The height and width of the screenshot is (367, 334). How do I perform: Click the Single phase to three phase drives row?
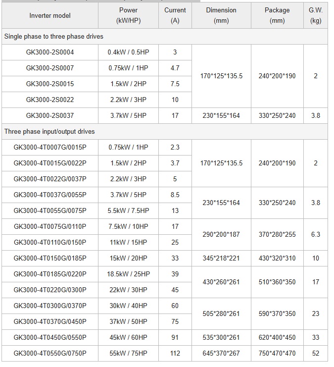[x=53, y=37]
